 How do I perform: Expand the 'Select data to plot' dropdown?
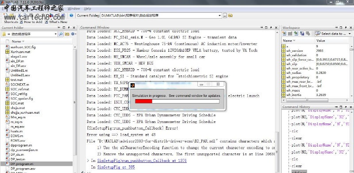[x=350, y=34]
